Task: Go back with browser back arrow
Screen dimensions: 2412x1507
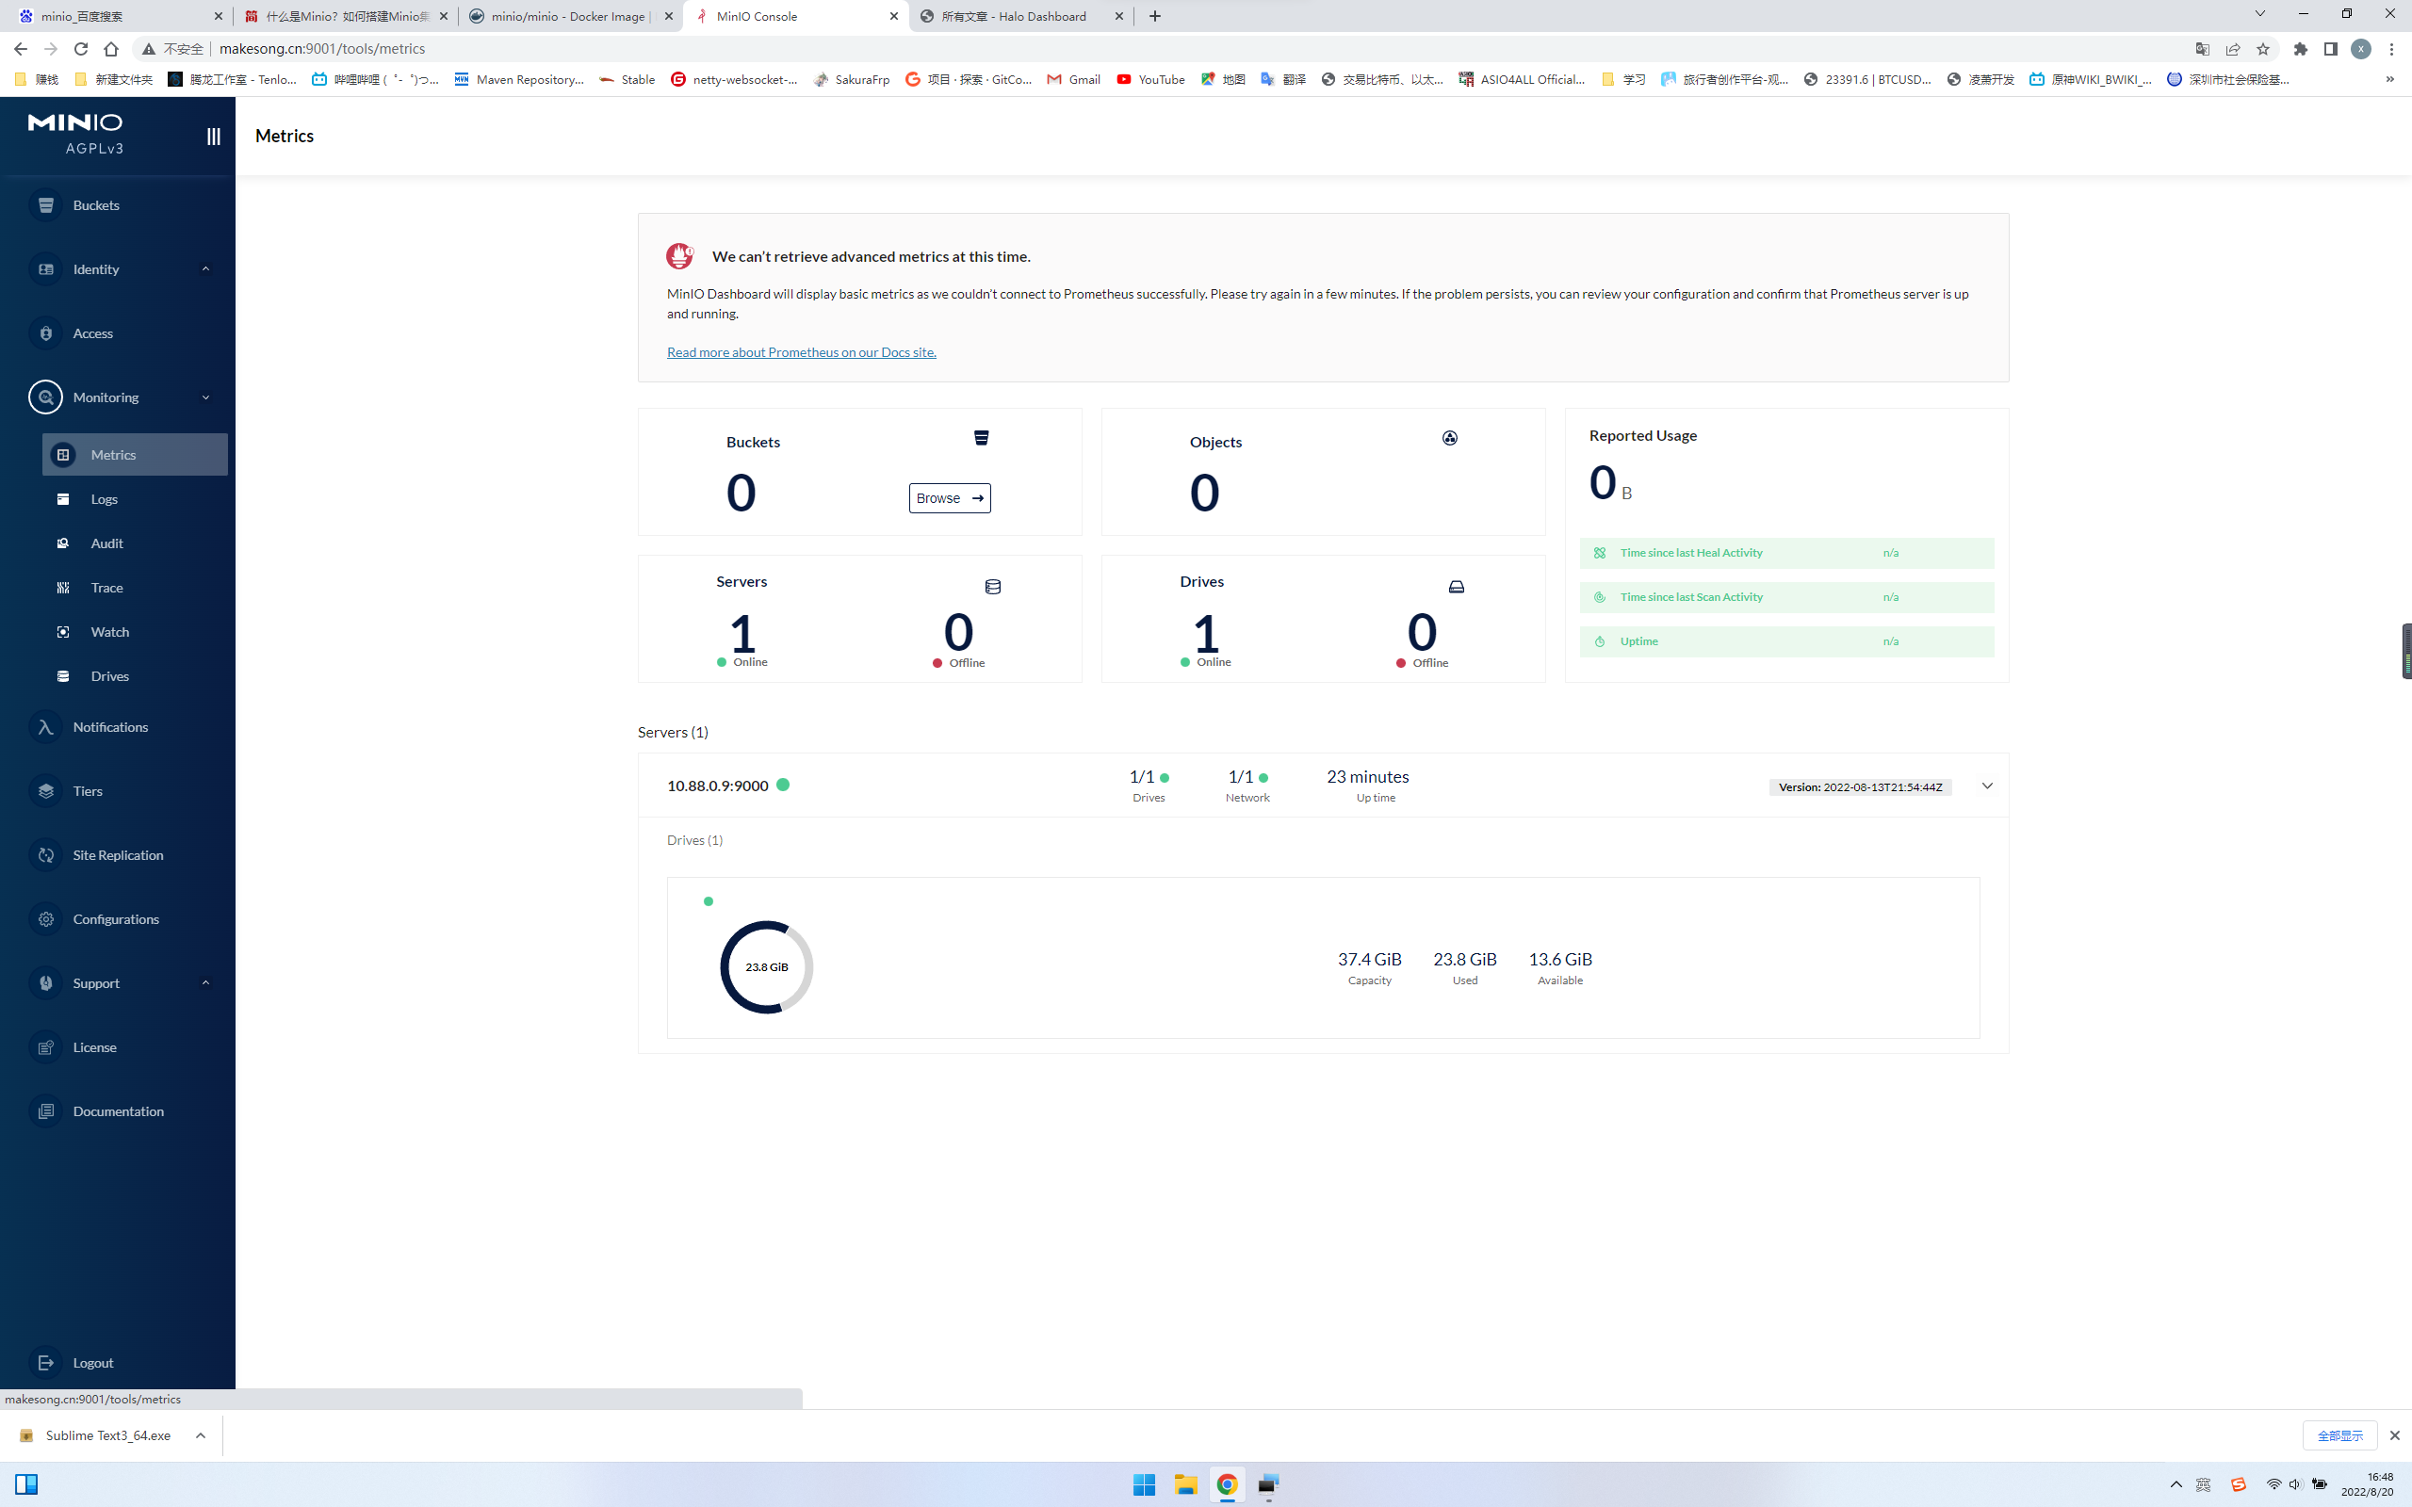Action: click(20, 49)
